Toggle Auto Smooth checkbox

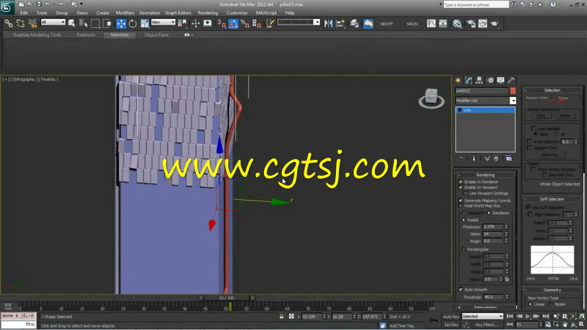tap(461, 290)
